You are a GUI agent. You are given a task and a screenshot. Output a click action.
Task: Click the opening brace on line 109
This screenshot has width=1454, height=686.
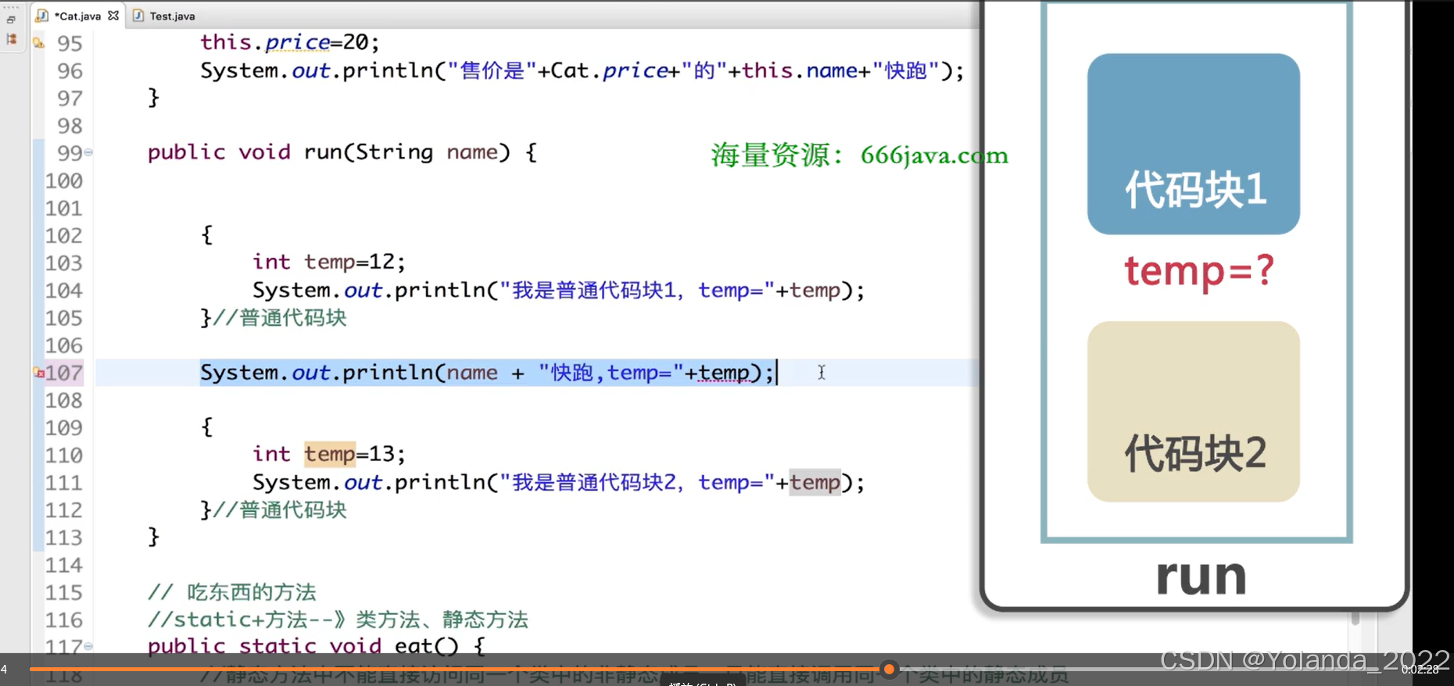(x=206, y=427)
